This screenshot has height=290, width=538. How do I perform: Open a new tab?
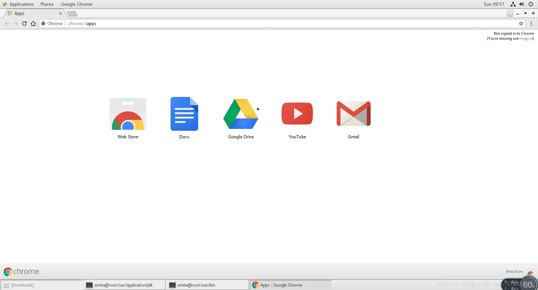click(72, 14)
